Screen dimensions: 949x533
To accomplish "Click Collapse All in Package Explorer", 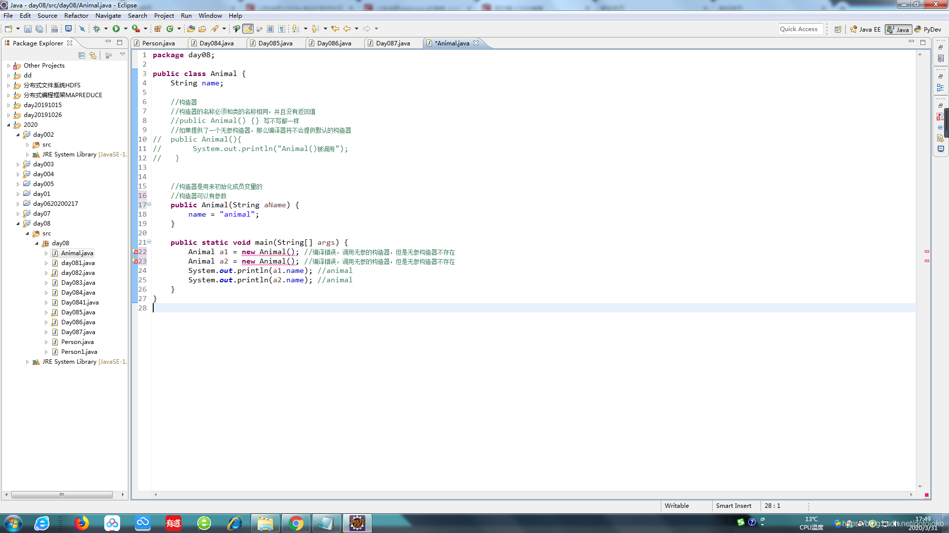I will (x=82, y=55).
